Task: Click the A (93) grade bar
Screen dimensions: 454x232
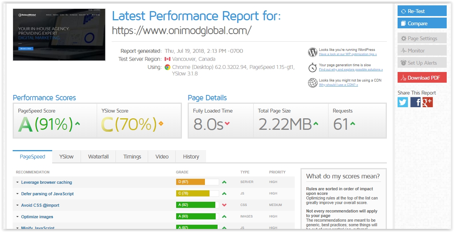Action: click(x=198, y=216)
